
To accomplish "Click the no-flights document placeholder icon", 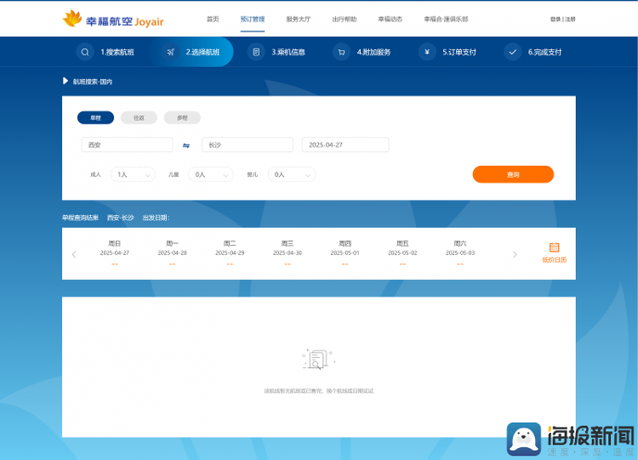I will tap(319, 360).
